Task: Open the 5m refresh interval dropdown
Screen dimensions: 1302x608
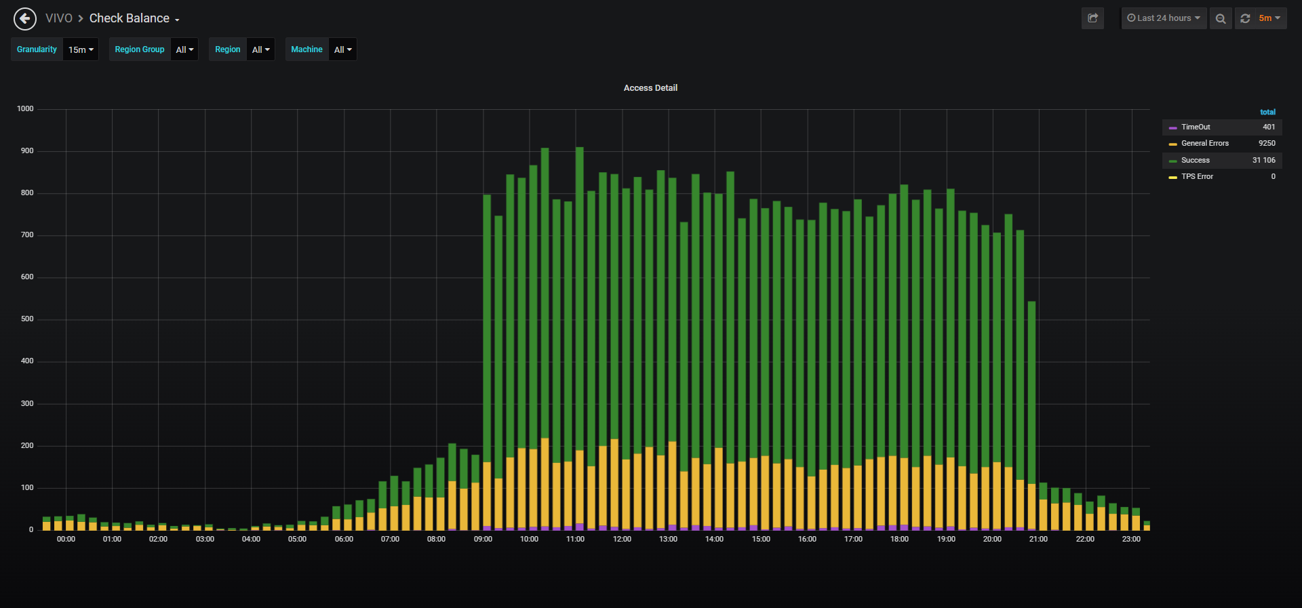Action: click(1269, 18)
